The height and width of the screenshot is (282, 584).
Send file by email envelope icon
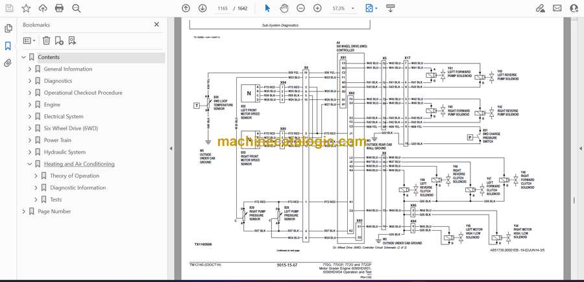tap(557, 8)
